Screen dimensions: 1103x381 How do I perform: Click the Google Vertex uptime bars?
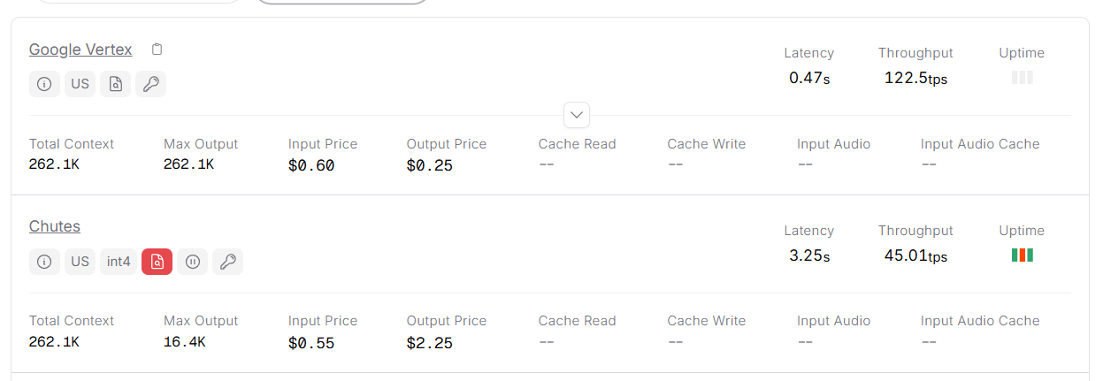(1022, 78)
